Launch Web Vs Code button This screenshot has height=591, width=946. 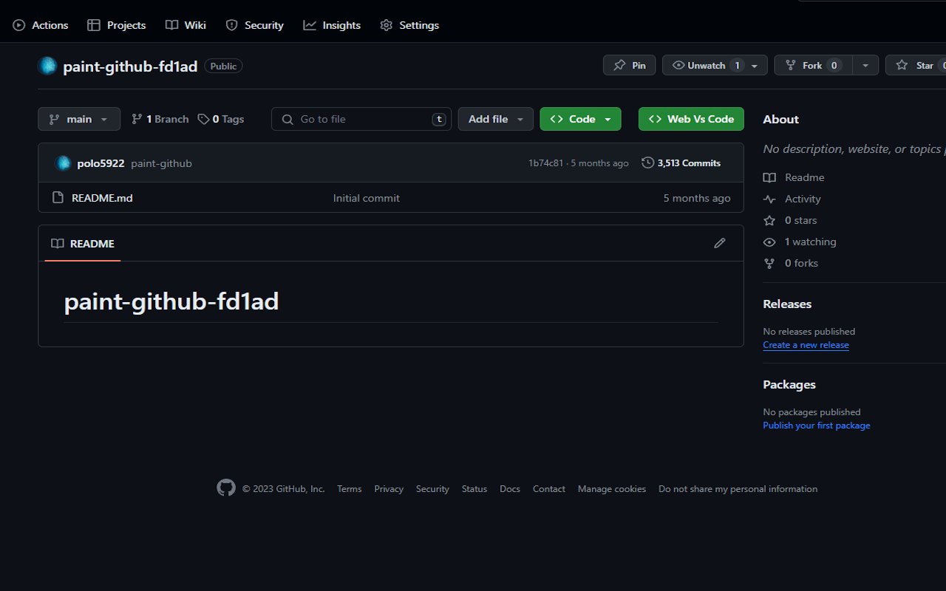691,119
